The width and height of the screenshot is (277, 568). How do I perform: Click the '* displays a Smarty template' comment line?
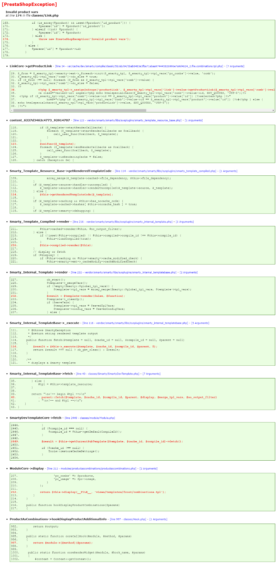[x=52, y=363]
